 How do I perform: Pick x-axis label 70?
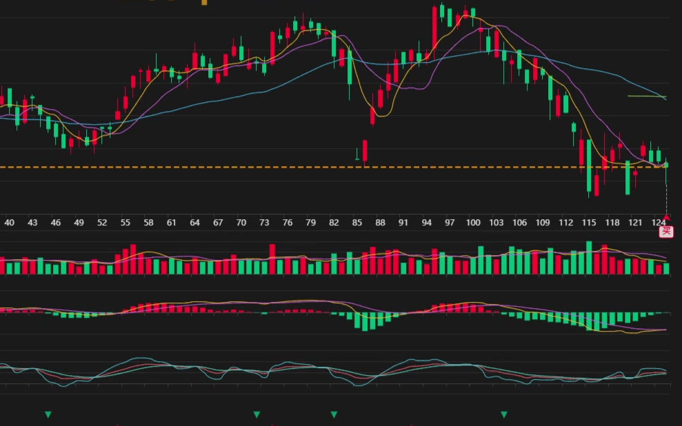(241, 223)
